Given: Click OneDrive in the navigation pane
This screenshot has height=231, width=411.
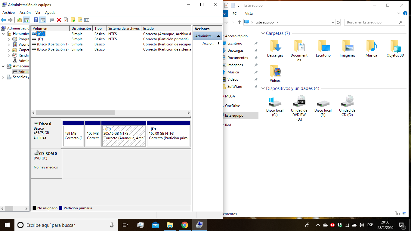Looking at the screenshot, I should (232, 106).
